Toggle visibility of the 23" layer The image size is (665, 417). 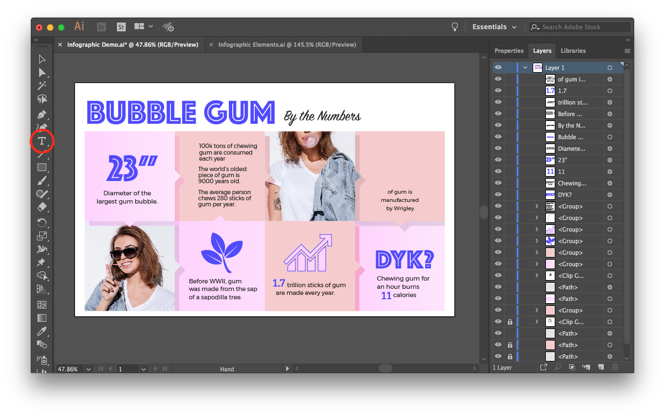pyautogui.click(x=498, y=160)
